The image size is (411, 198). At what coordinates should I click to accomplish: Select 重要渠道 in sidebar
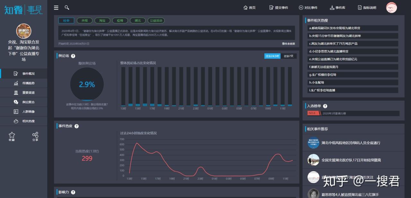click(x=24, y=92)
